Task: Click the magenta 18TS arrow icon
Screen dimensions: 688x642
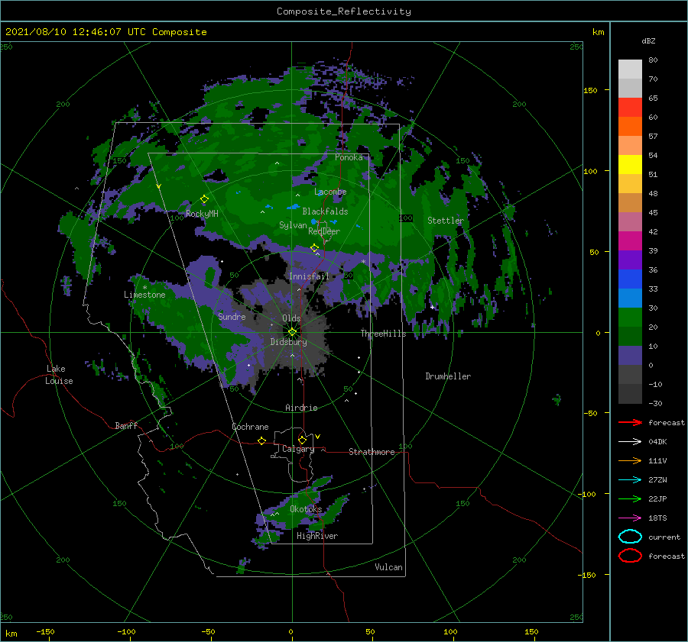Action: coord(630,518)
